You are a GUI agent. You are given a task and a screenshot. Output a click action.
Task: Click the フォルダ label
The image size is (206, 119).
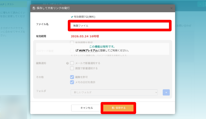coord(41,91)
